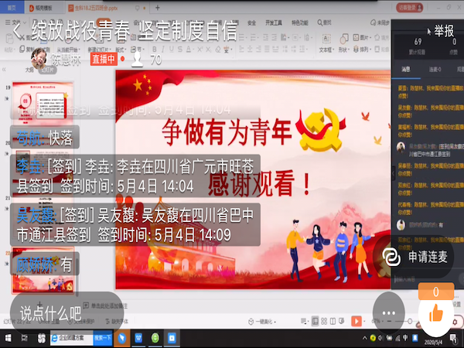Tap chat message from 苟航: 快落
Image resolution: width=464 pixels, height=348 pixels.
tap(45, 138)
